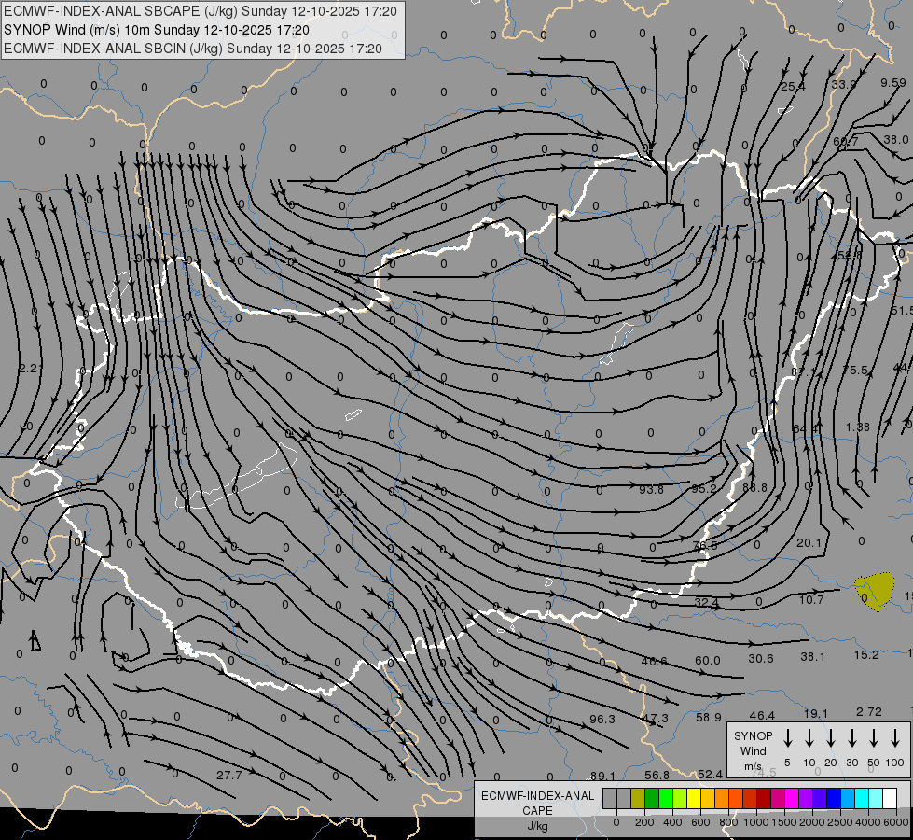Click the 19.1 value on the map
Viewport: 913px width, 840px height.
(816, 713)
